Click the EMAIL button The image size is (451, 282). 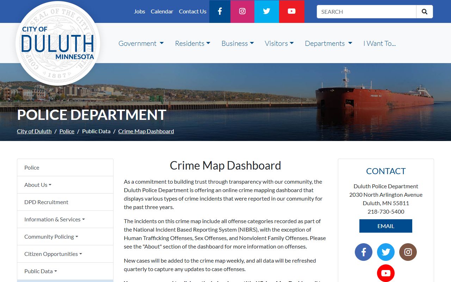386,226
